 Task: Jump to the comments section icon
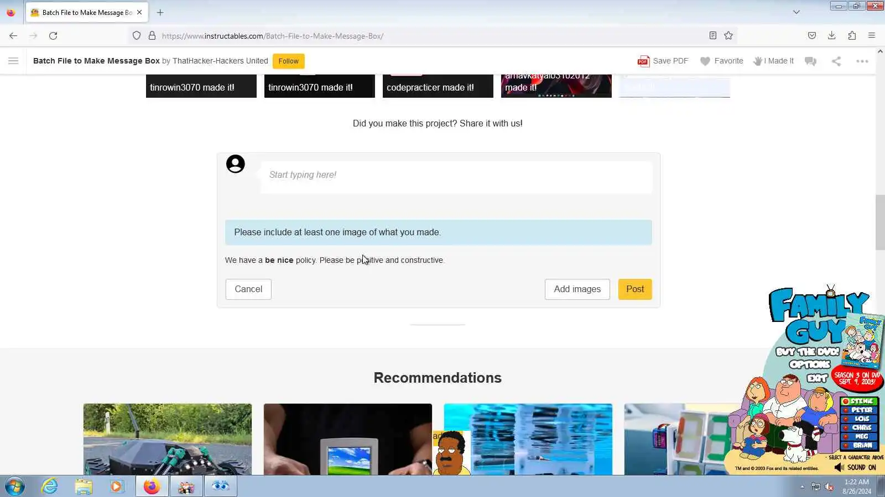[811, 61]
